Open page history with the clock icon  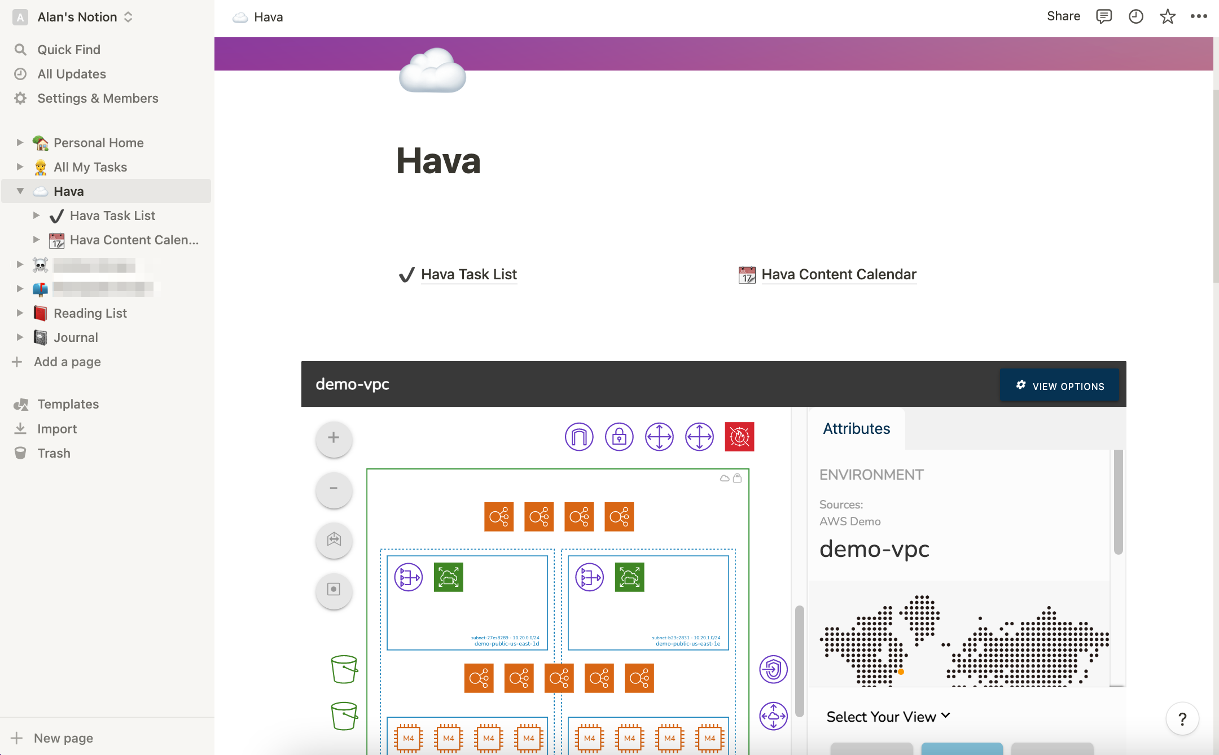point(1135,16)
